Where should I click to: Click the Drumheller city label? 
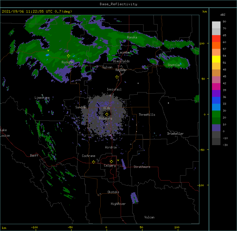[x=175, y=134]
